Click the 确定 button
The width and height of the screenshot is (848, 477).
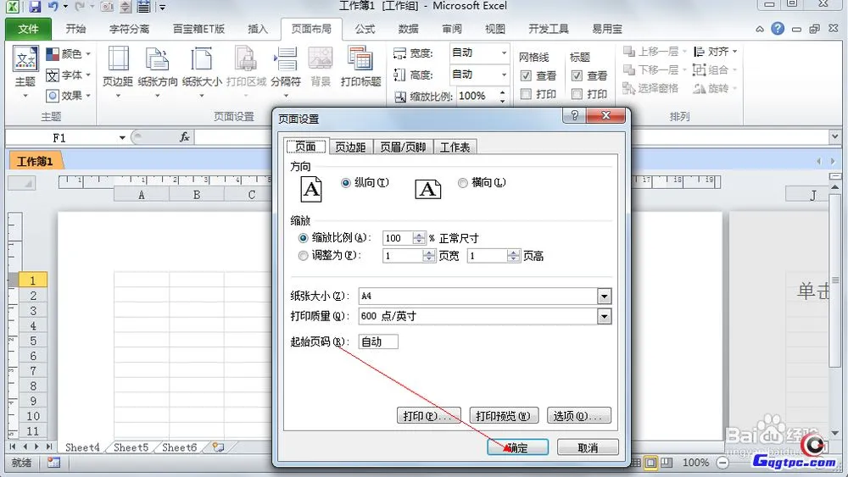517,447
